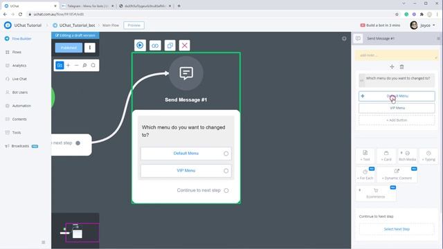Open Live Chat section

19,79
